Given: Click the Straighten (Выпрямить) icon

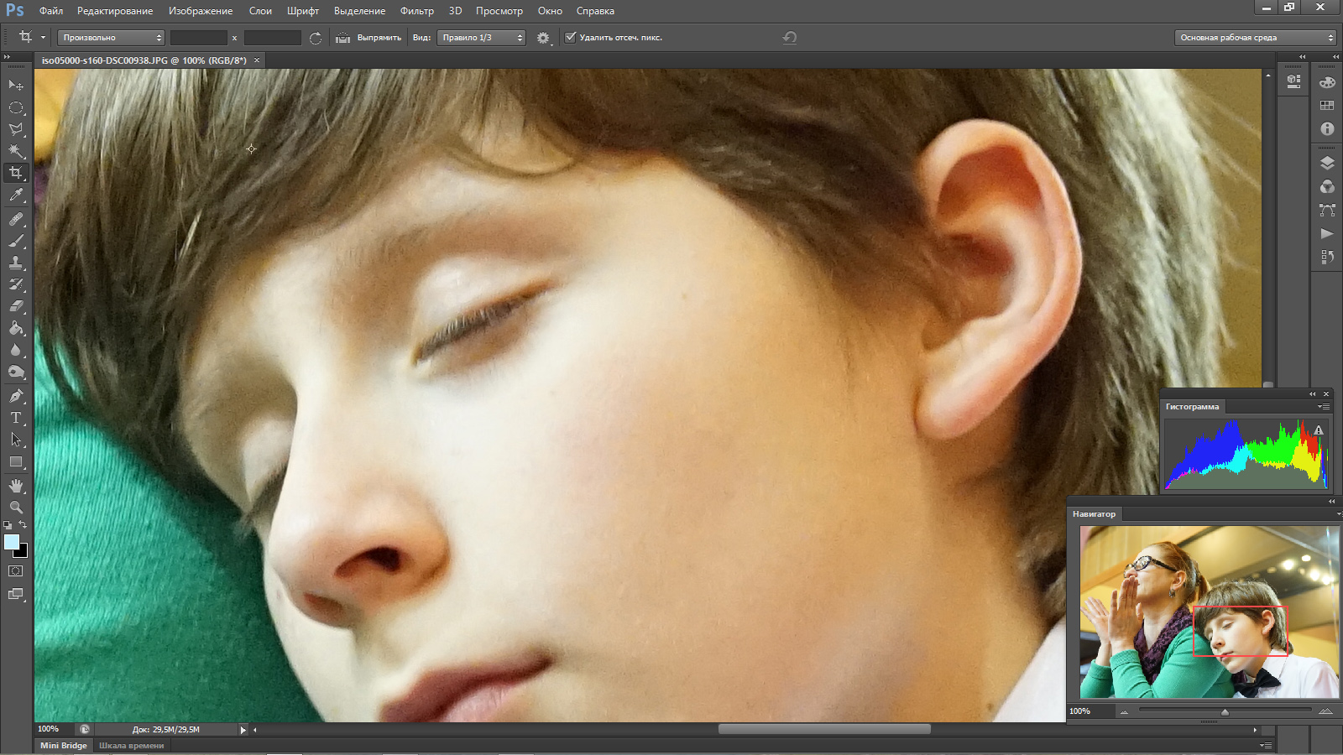Looking at the screenshot, I should point(342,38).
